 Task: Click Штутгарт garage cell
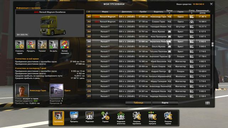pyautogui.click(x=181, y=27)
